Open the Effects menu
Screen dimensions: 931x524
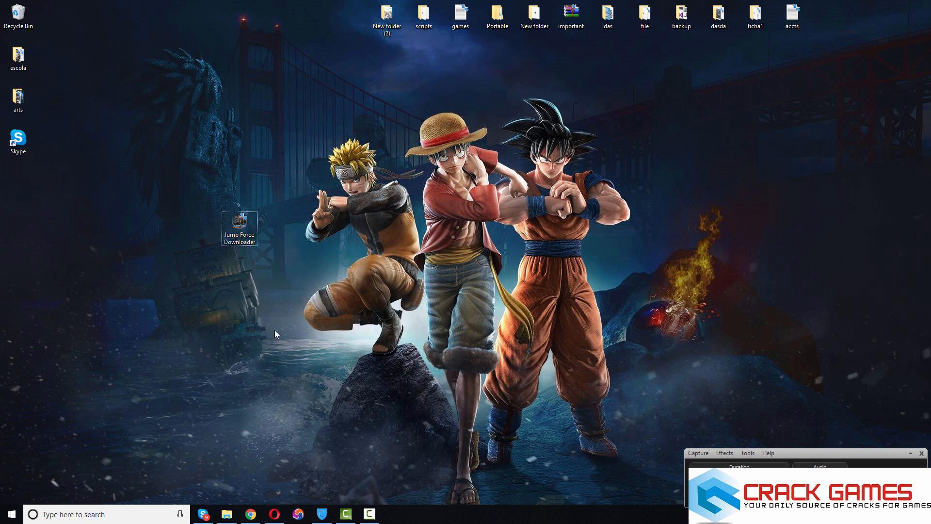click(x=724, y=453)
